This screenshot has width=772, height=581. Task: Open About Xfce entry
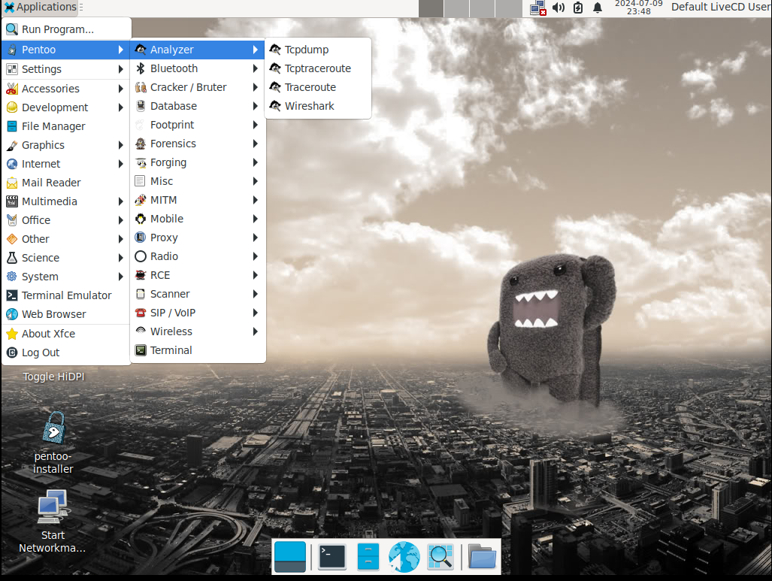click(x=66, y=334)
